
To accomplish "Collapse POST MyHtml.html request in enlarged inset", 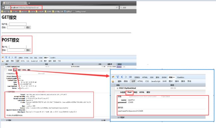I will point(118,88).
